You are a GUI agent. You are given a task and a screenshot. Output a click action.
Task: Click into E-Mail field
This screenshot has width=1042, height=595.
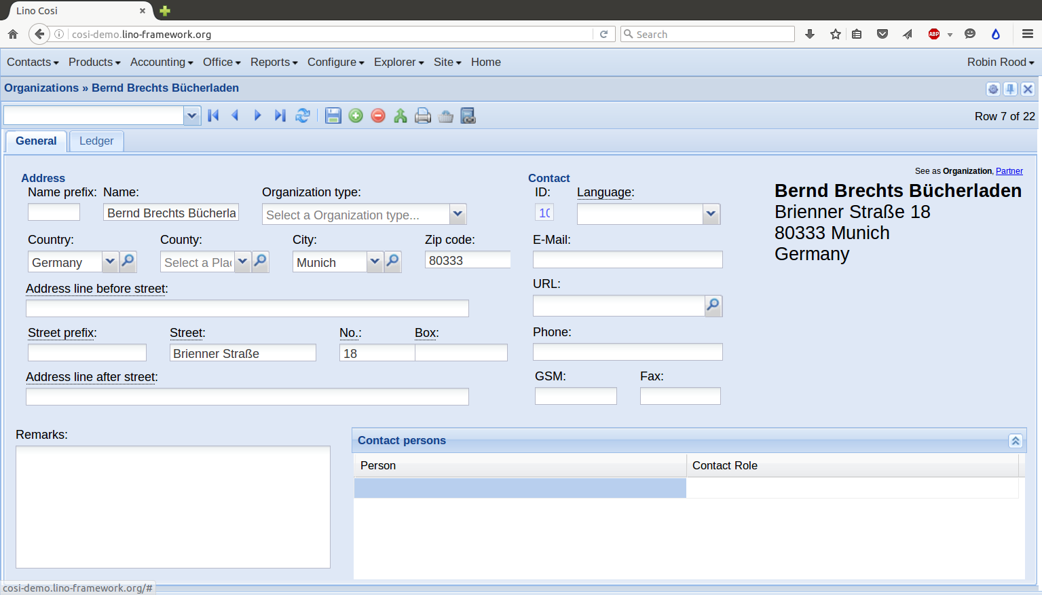(628, 259)
